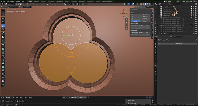
Task: Open the File menu
Action: (4, 1)
